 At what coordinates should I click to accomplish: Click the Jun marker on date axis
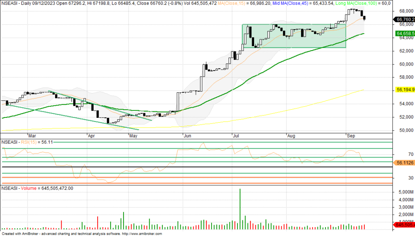tap(188, 136)
